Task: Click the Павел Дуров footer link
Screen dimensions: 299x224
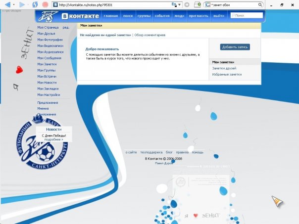Action: pyautogui.click(x=164, y=163)
